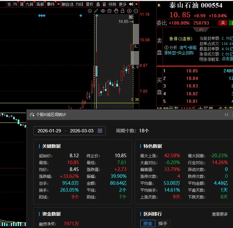Toggle the chart lock icon
This screenshot has height=228, width=233.
(123, 11)
